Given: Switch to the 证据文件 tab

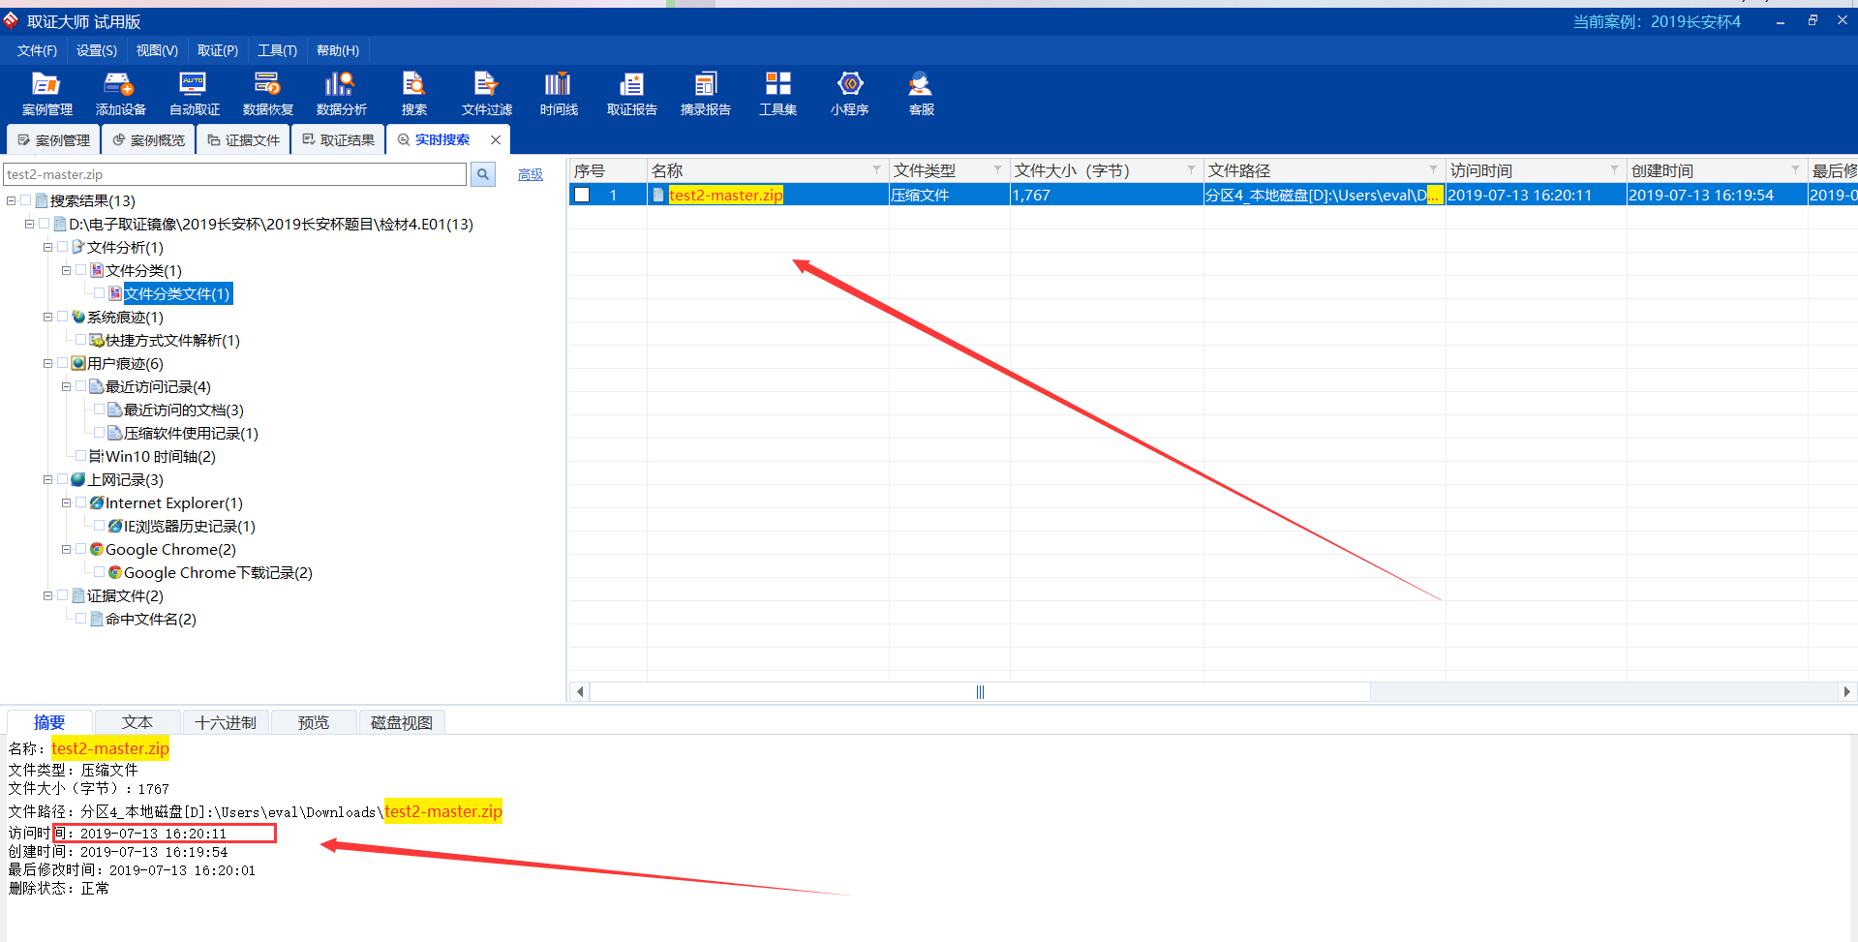Looking at the screenshot, I should 243,140.
